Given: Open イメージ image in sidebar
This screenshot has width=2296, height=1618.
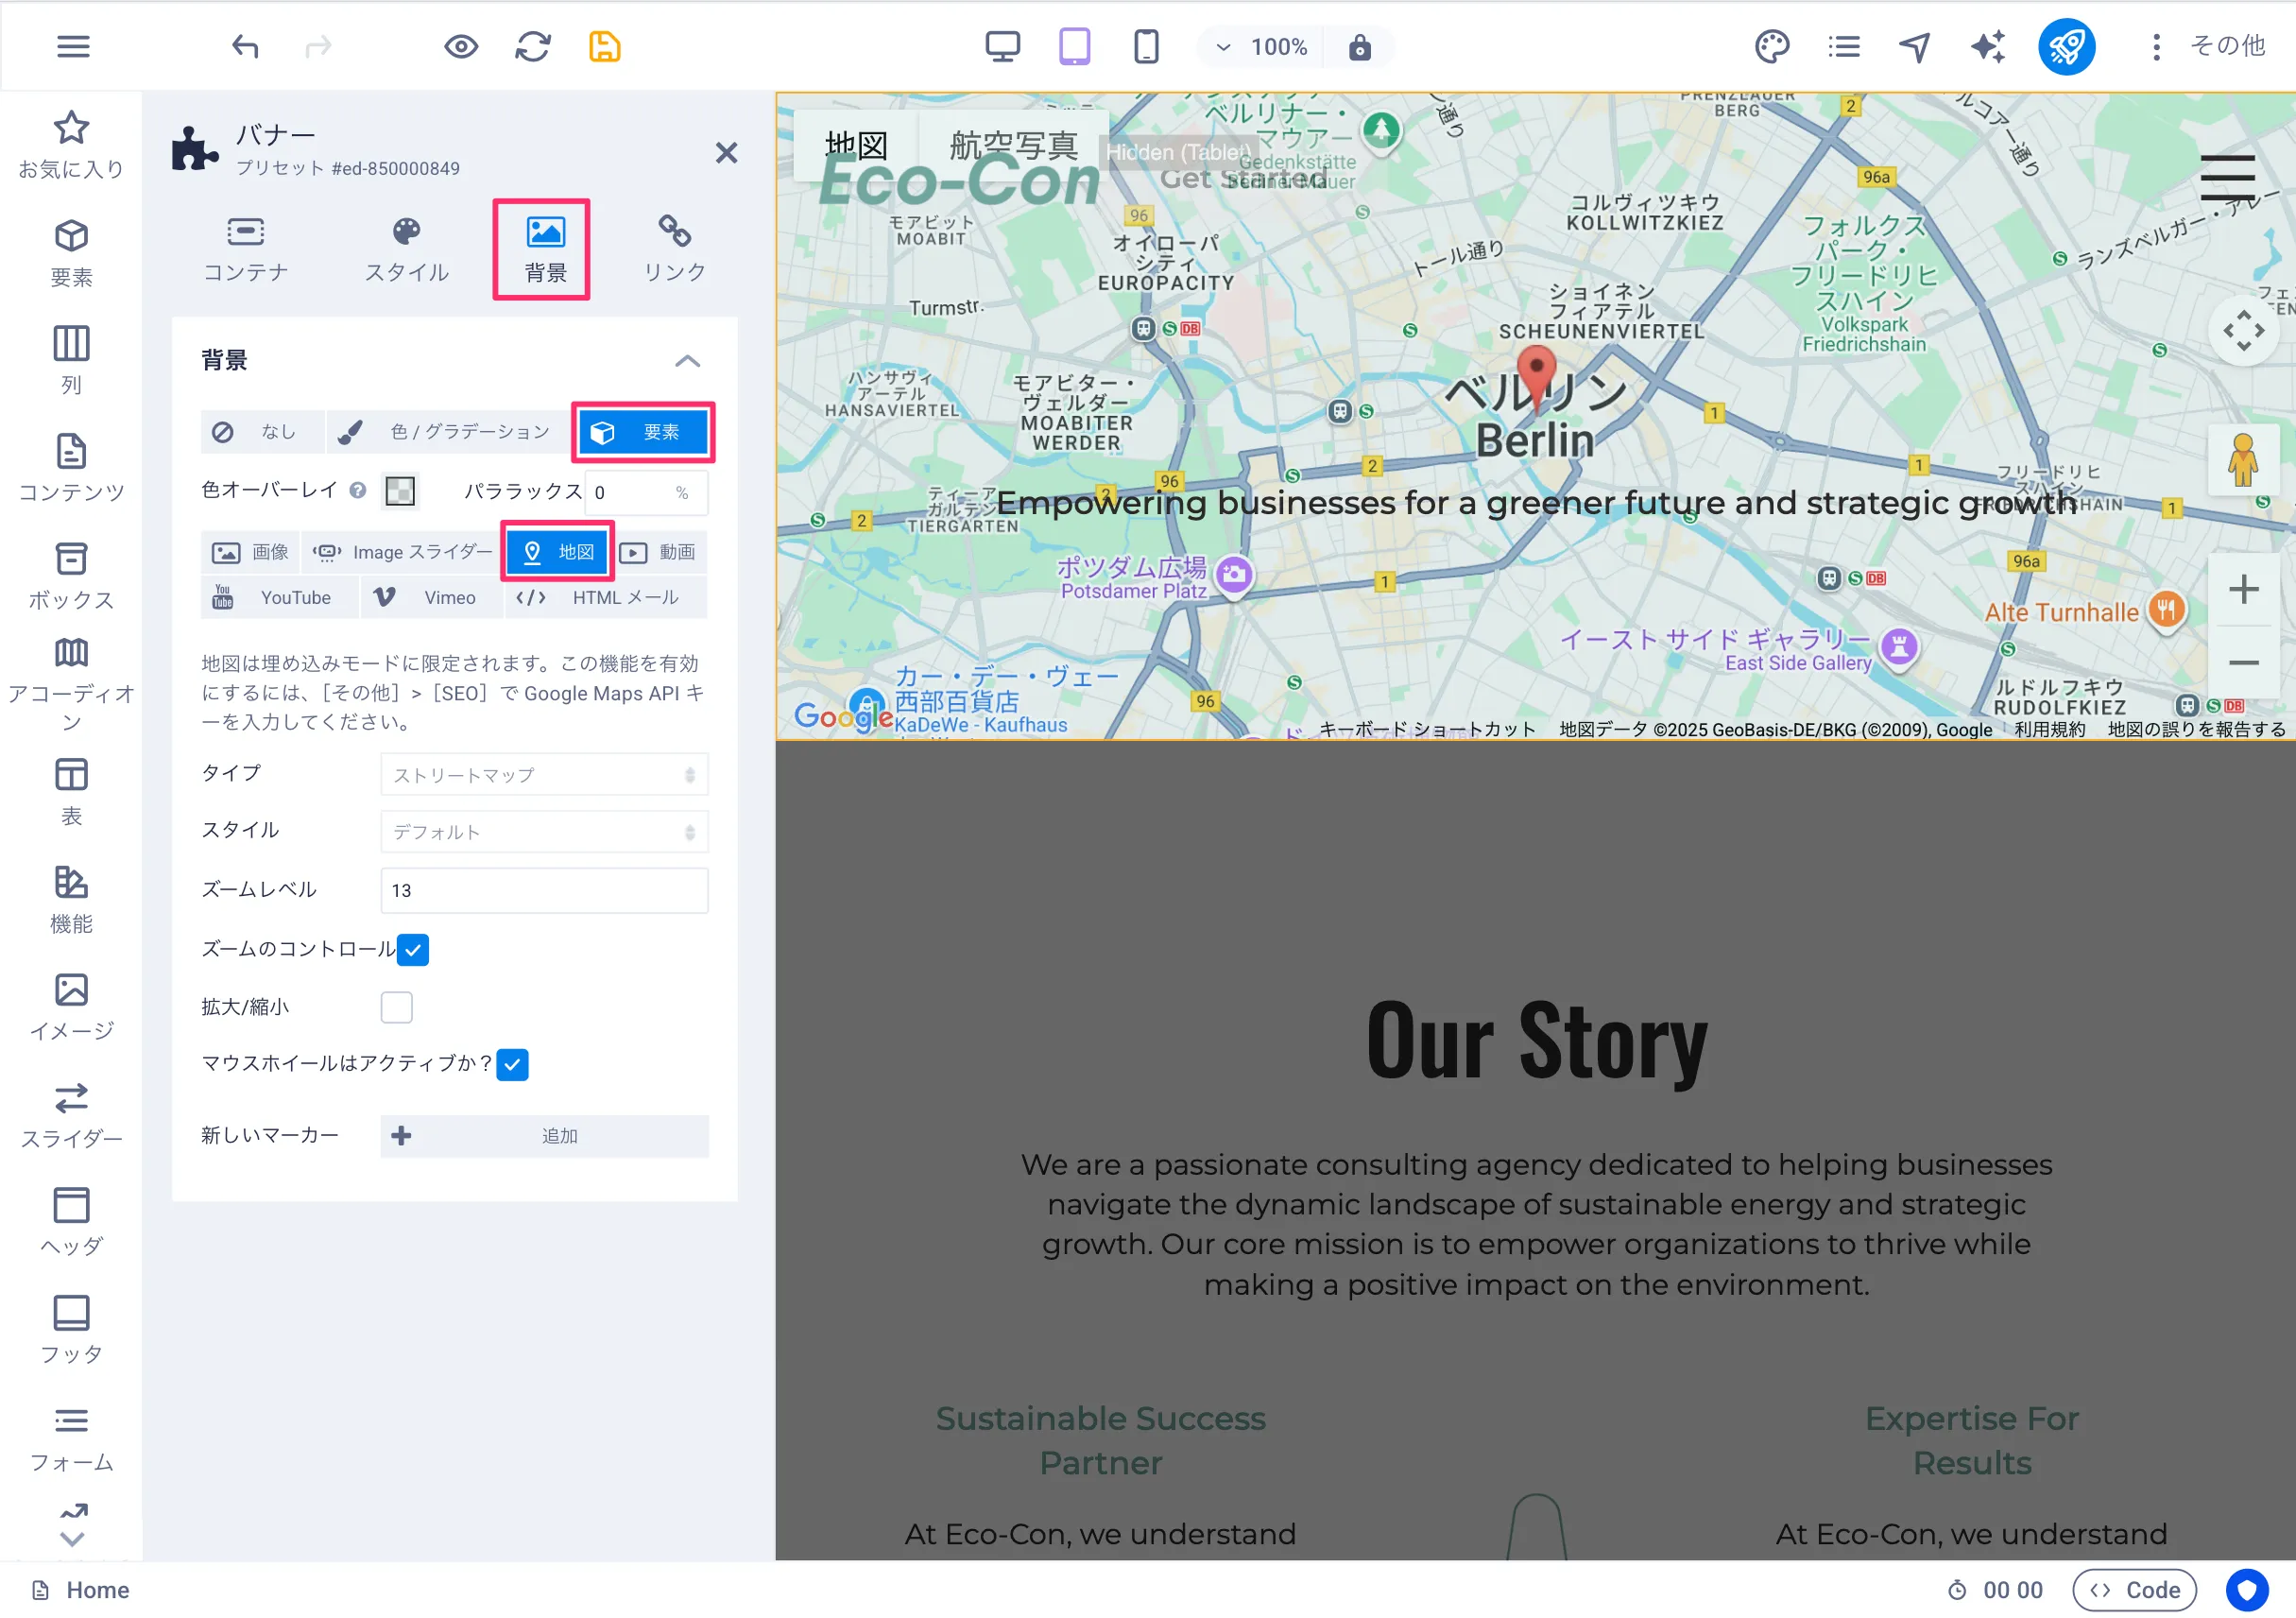Looking at the screenshot, I should tap(71, 1008).
